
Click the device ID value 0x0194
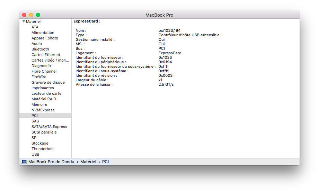click(165, 62)
